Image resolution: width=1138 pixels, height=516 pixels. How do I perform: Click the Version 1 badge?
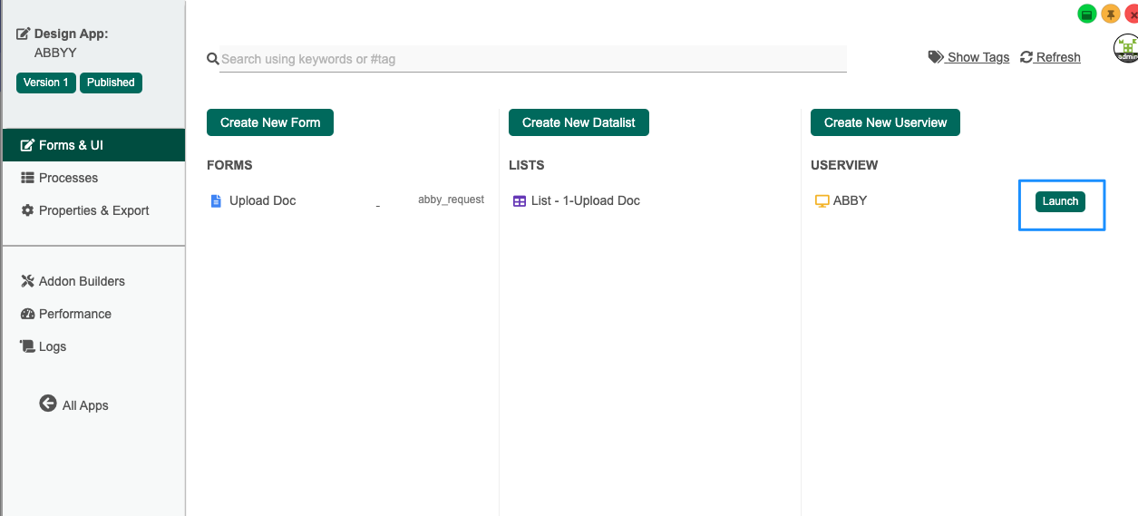(46, 83)
